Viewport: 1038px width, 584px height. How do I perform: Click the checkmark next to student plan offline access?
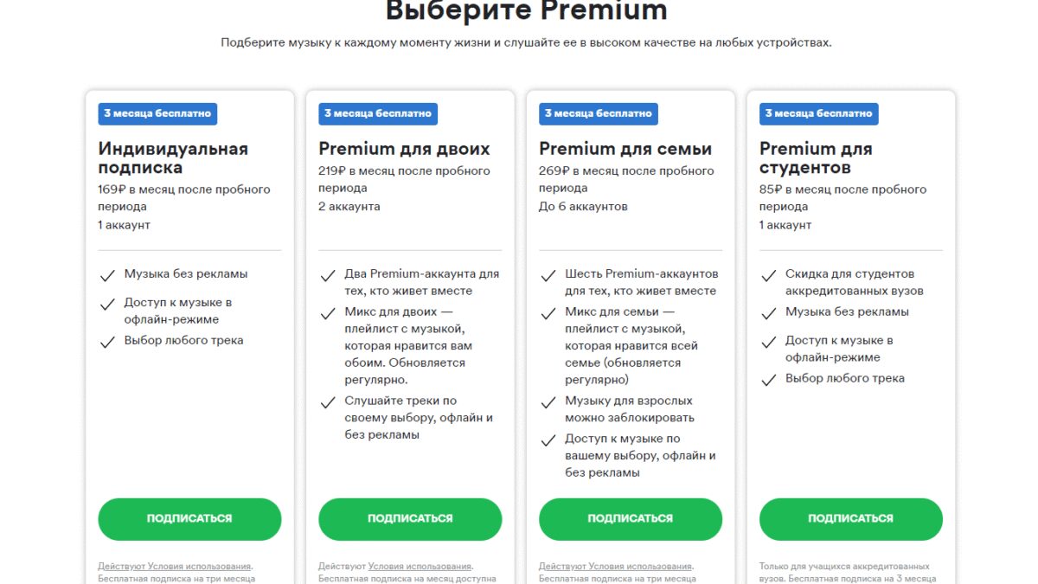769,340
